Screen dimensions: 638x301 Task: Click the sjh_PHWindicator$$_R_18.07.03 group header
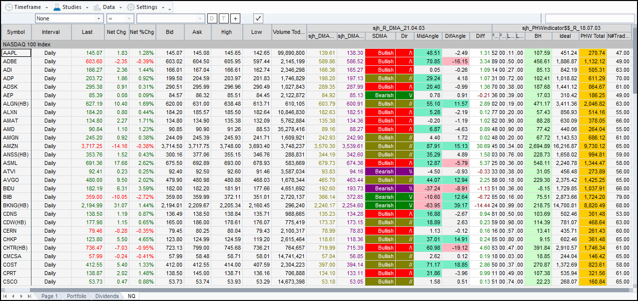(562, 28)
